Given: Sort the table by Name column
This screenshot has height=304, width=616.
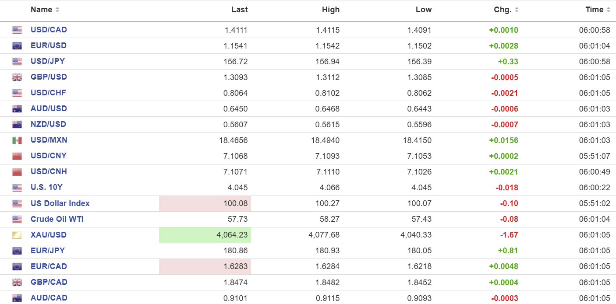Looking at the screenshot, I should (45, 10).
